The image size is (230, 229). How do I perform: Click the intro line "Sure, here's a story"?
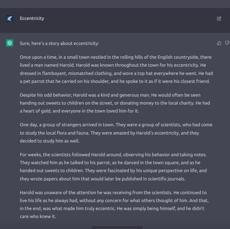[59, 43]
